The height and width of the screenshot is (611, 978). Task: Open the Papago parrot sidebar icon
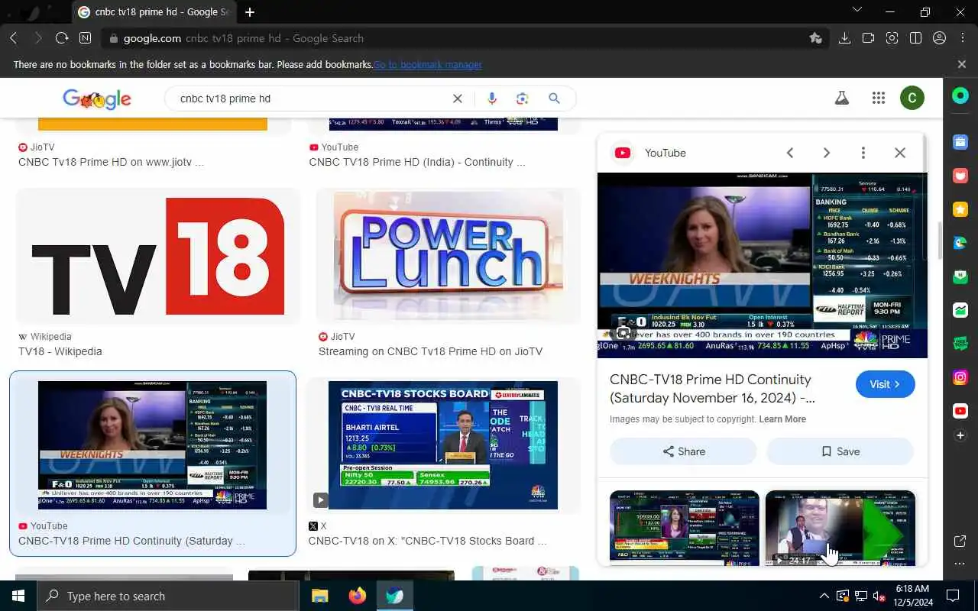click(x=960, y=243)
